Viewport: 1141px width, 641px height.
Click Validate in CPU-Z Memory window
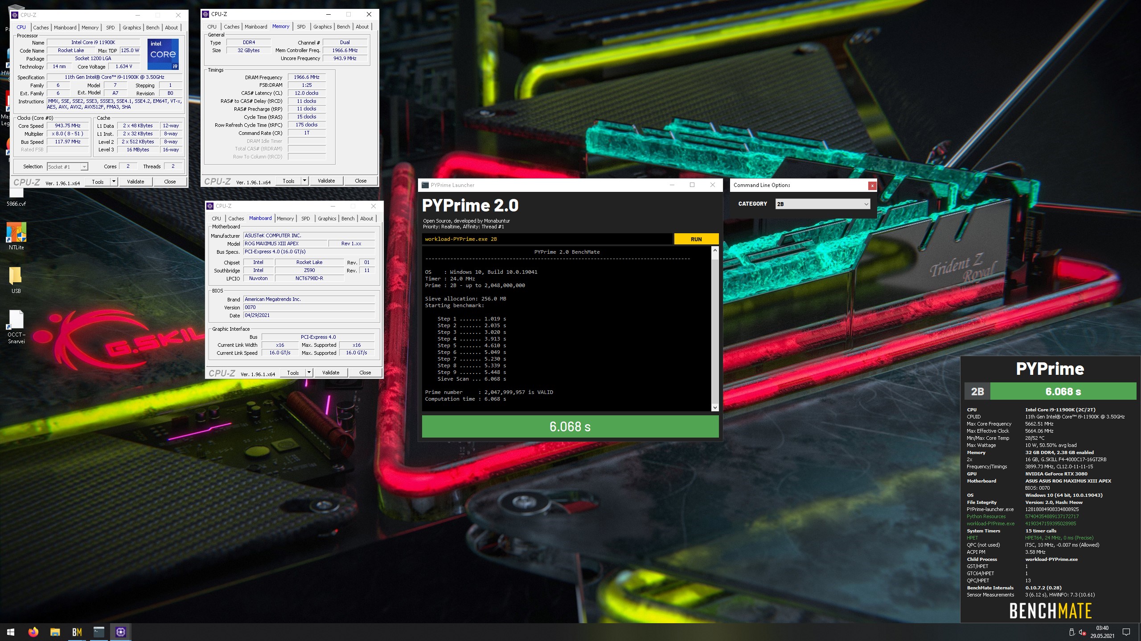[x=326, y=181]
